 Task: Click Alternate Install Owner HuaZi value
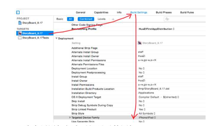(142, 56)
